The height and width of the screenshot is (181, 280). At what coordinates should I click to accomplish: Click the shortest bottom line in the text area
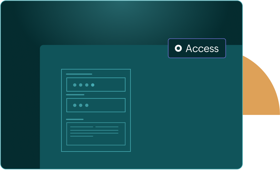pos(82,136)
